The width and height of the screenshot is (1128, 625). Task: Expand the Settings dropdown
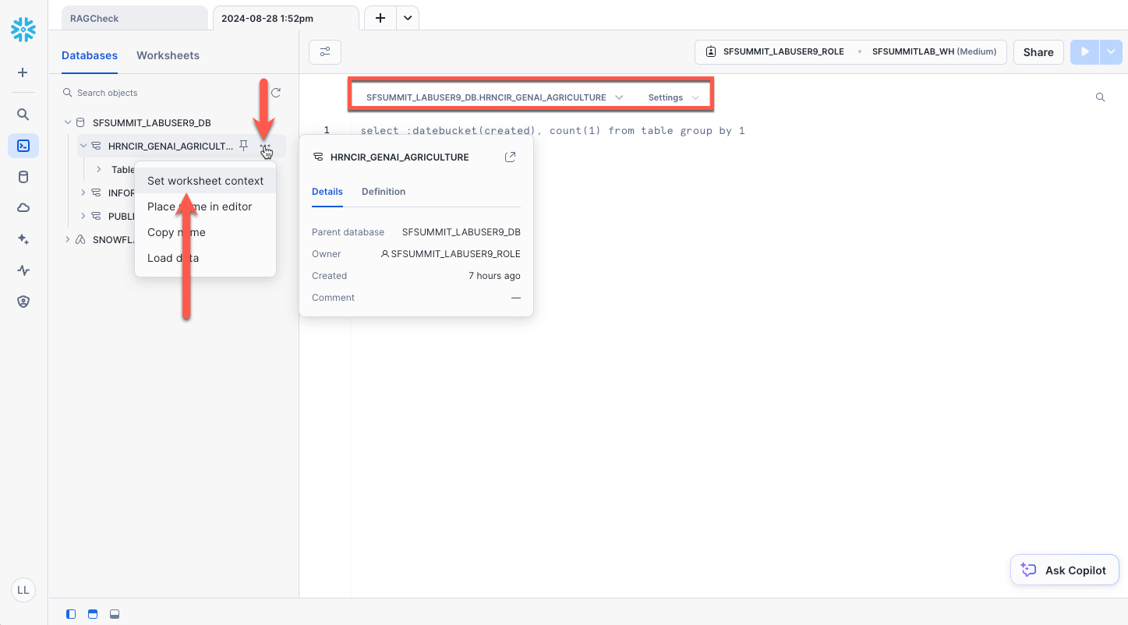(x=673, y=97)
